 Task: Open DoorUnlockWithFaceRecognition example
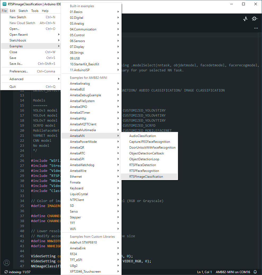[x=149, y=148]
